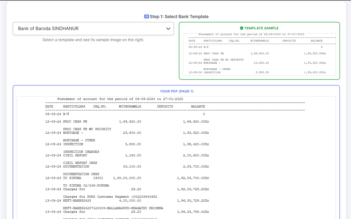Click the NEFT-BARBS24257120033-MALLANAGOUD-PRAGATHI KRISHNA line
This screenshot has height=219, width=351.
coord(113,208)
